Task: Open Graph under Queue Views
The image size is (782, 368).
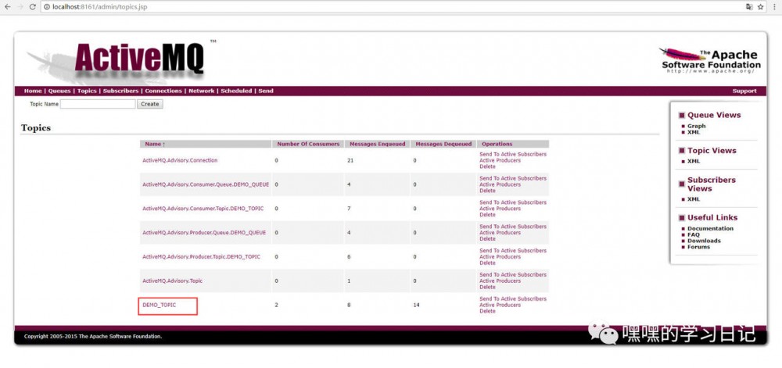Action: [697, 126]
